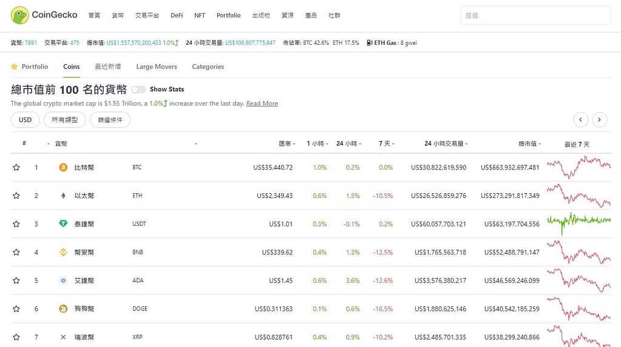This screenshot has width=621, height=347.
Task: Open the 幣安幣 7-day sparkline chart
Action: click(x=579, y=252)
